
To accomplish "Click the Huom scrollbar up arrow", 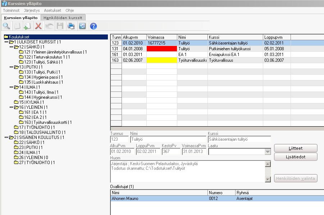I will 268,164.
